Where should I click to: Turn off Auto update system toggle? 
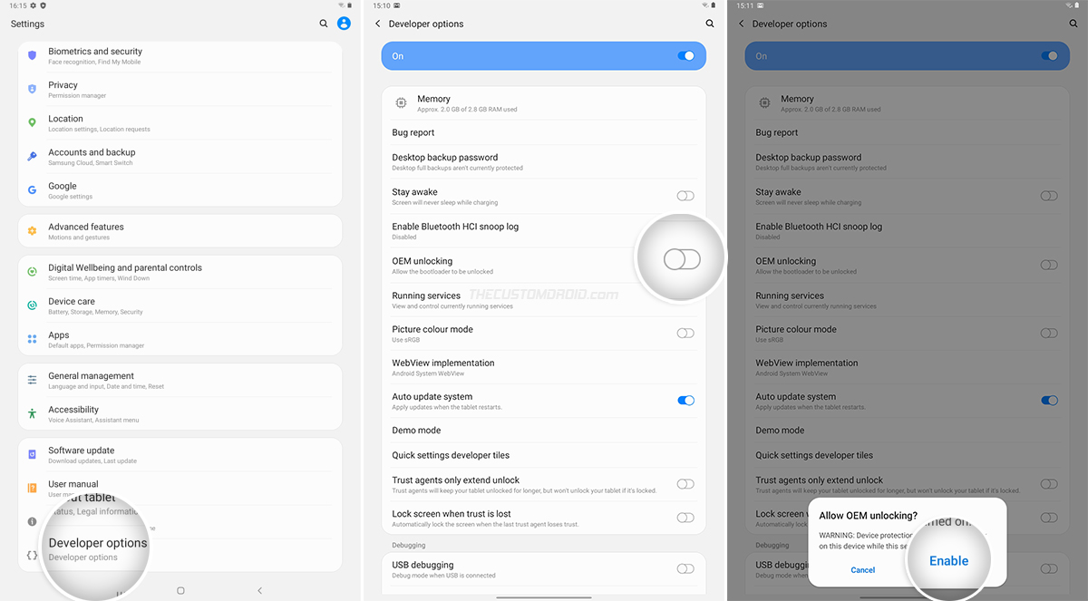click(x=686, y=401)
